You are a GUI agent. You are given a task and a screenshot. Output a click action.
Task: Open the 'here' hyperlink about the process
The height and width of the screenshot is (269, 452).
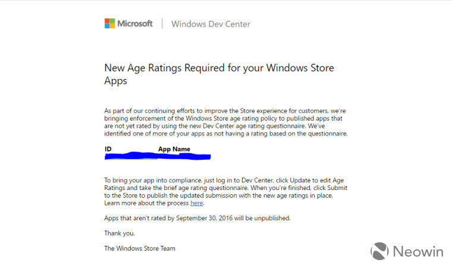197,203
